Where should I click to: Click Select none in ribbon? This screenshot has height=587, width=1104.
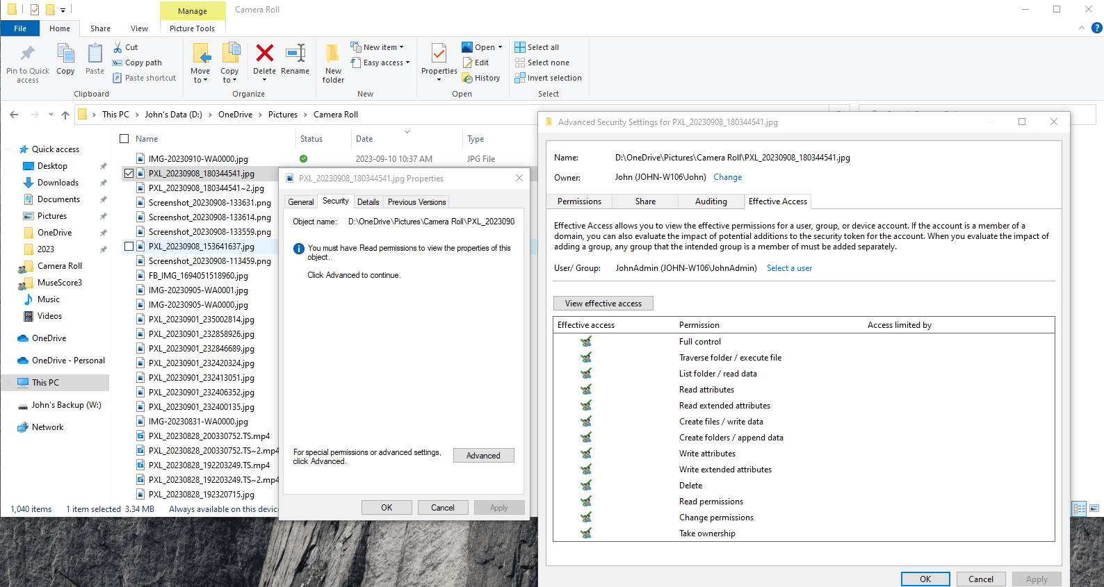point(542,63)
